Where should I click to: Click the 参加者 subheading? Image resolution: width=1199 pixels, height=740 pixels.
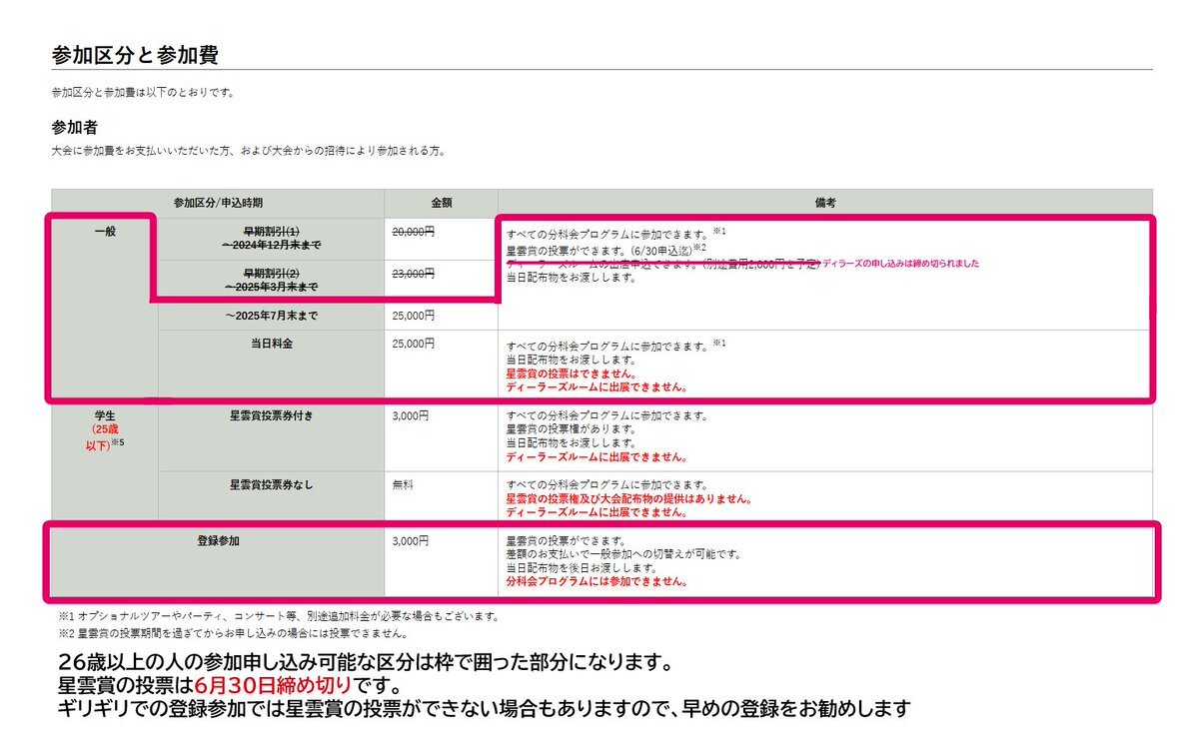pos(74,128)
